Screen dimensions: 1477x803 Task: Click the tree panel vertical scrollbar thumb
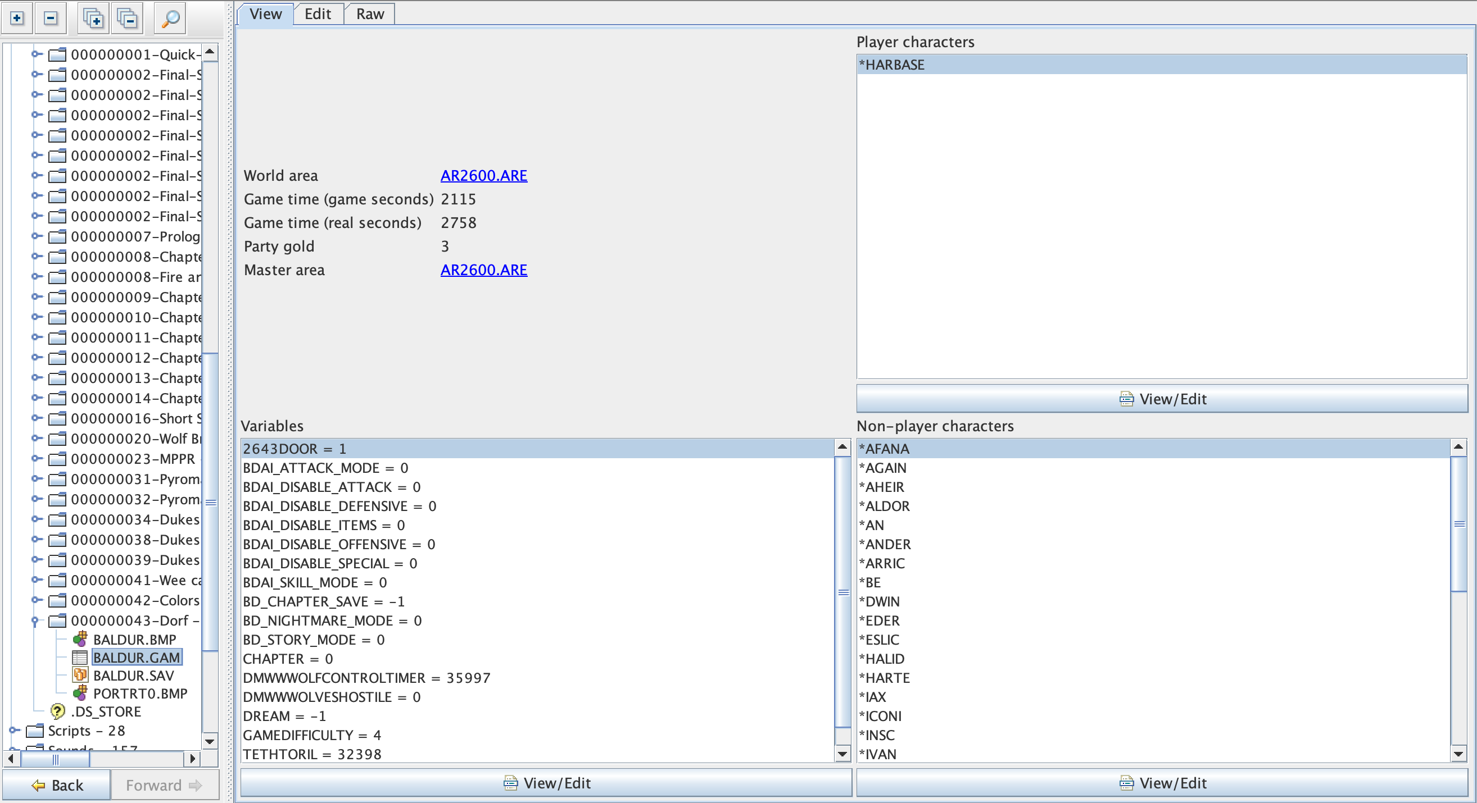[210, 503]
